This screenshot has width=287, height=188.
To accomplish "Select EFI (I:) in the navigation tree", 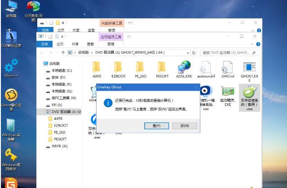I will click(54, 105).
